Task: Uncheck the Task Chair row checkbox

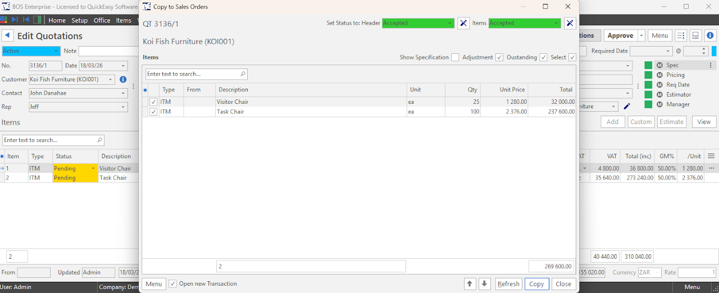Action: [153, 112]
